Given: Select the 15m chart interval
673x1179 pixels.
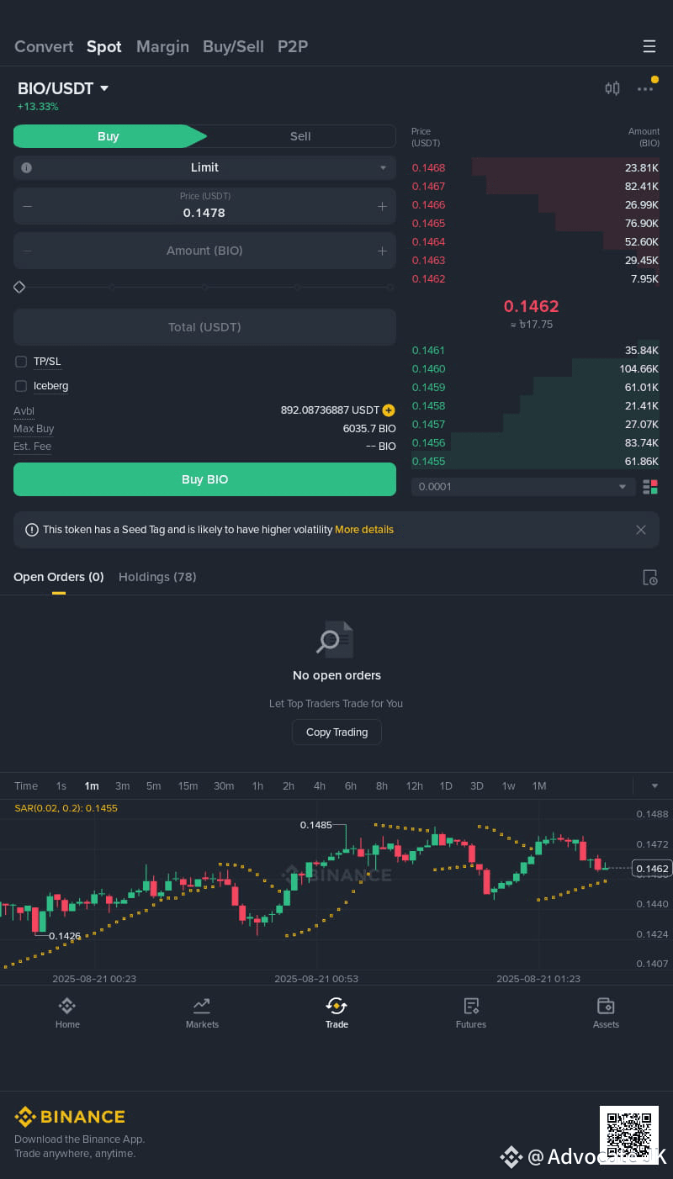Looking at the screenshot, I should click(x=188, y=786).
